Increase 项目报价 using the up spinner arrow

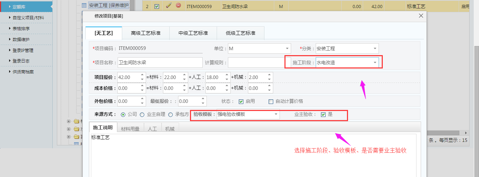(x=142, y=75)
